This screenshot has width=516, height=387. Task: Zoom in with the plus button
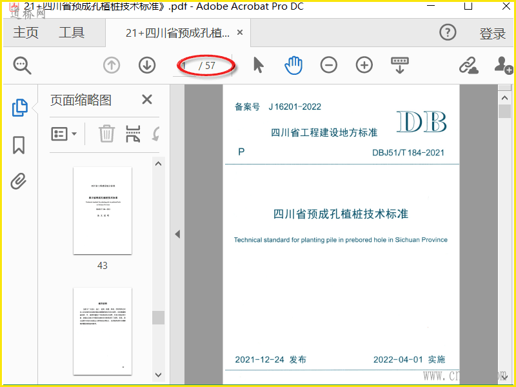coord(364,65)
